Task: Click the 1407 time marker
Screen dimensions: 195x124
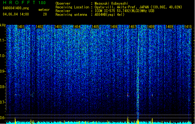Action: click(133, 27)
